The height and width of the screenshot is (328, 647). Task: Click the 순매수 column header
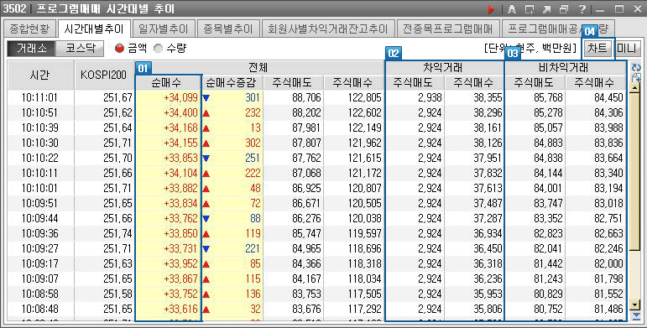(170, 82)
